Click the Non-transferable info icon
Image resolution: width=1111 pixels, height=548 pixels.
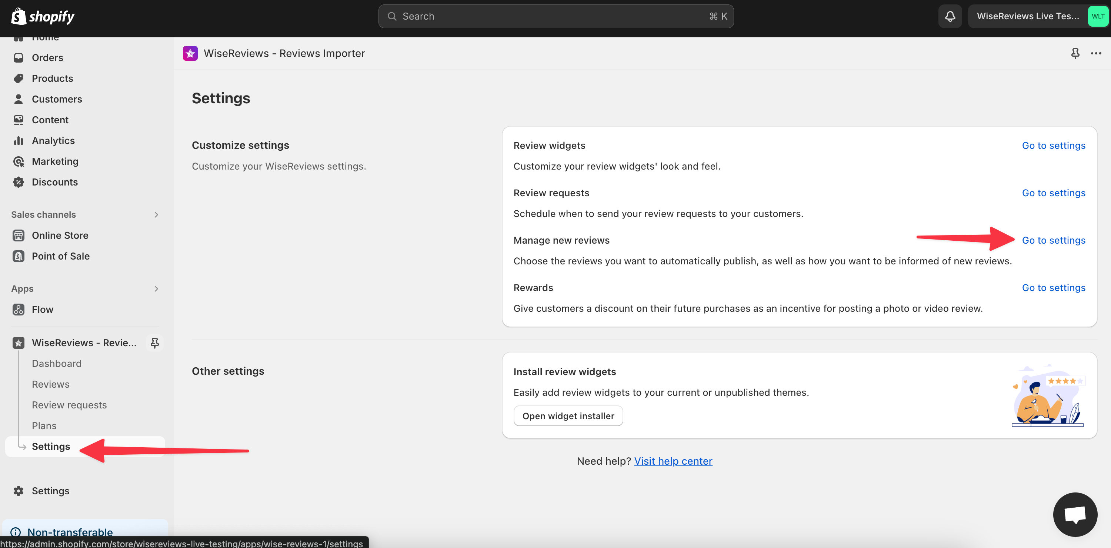pyautogui.click(x=16, y=532)
